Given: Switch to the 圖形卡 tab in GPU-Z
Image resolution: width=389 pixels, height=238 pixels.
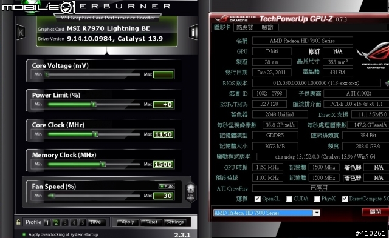Looking at the screenshot, I should pyautogui.click(x=222, y=27).
